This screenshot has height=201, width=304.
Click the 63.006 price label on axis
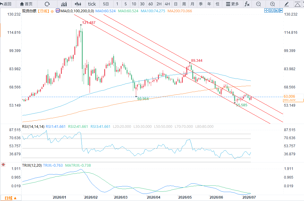pos(289,96)
